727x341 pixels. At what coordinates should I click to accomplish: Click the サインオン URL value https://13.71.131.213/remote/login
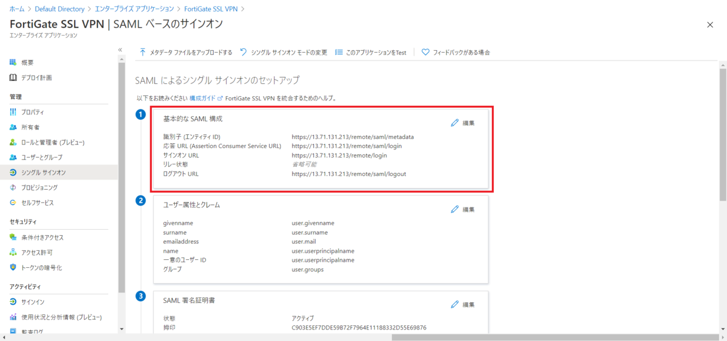click(339, 155)
